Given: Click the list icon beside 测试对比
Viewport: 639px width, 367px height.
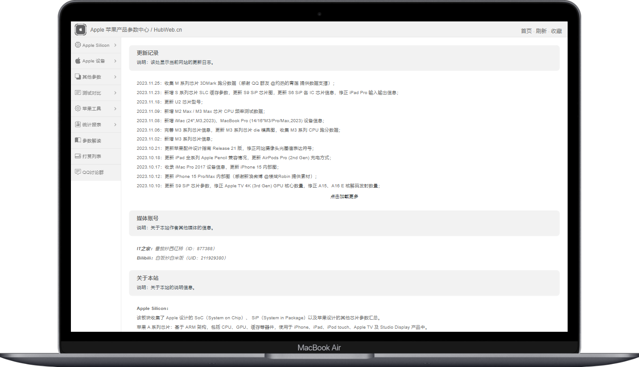Looking at the screenshot, I should point(78,93).
